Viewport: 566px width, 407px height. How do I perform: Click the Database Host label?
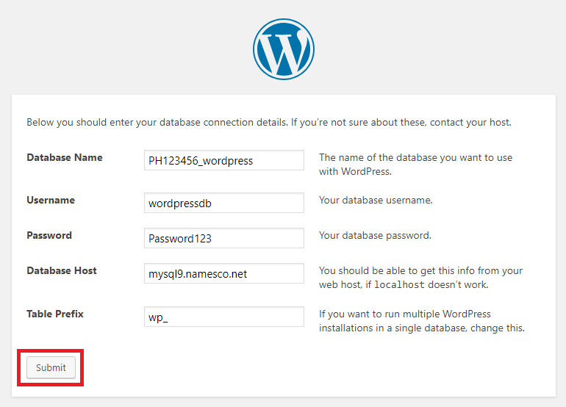62,271
